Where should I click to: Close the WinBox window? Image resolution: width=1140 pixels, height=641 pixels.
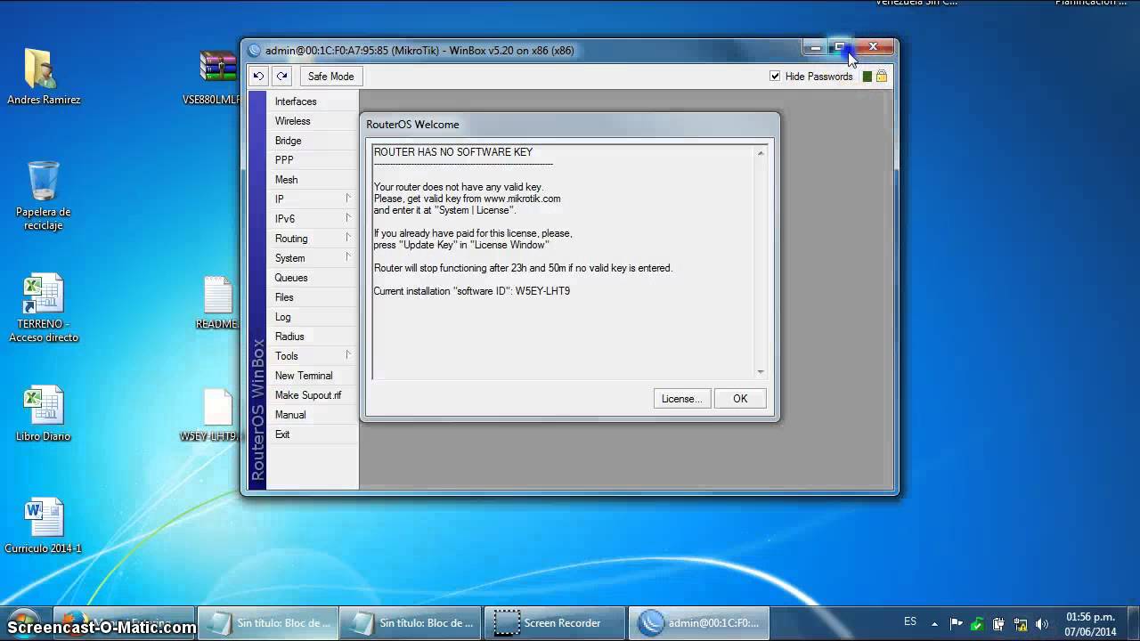874,47
